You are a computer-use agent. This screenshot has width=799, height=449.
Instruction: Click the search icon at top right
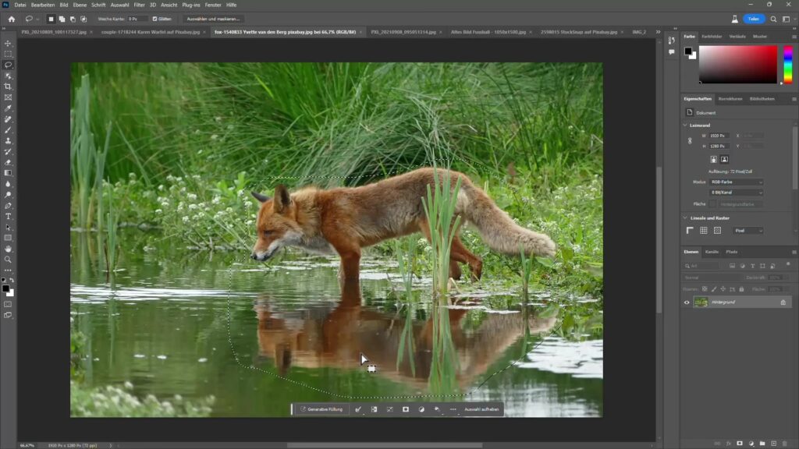point(773,19)
